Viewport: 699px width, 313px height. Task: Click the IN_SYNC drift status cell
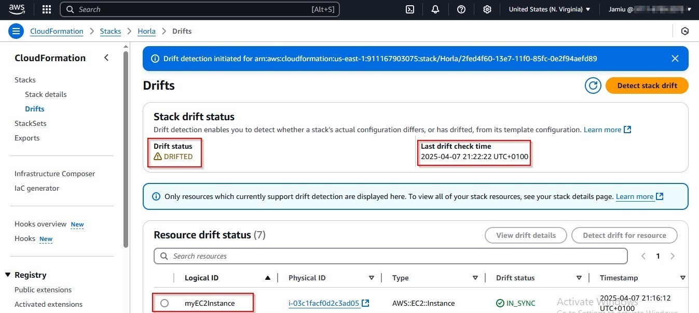point(516,303)
